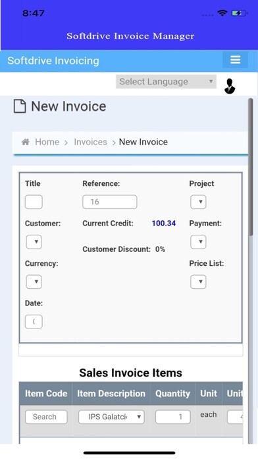
Task: Click the Item Description column header
Action: [x=111, y=394]
